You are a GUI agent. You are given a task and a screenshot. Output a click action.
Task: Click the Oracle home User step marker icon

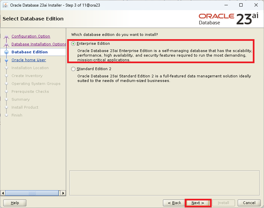6,60
